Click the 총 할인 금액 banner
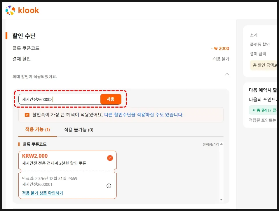Screen dimensions: 279x211 pos(263,65)
